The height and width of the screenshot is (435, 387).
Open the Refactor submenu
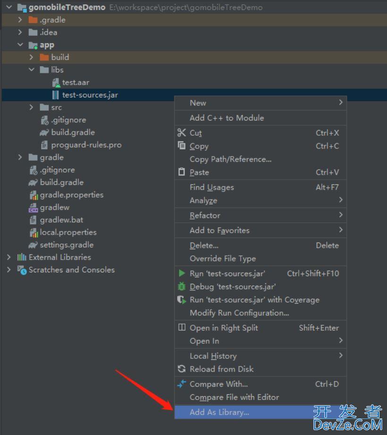point(261,215)
